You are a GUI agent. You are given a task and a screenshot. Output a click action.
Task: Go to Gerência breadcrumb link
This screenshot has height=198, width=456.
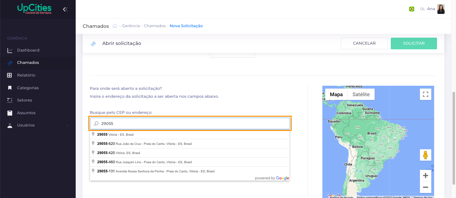point(131,26)
